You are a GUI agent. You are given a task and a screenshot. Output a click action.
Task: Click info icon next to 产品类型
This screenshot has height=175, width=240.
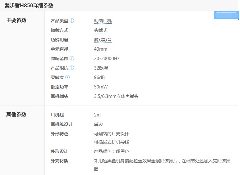tap(72, 20)
